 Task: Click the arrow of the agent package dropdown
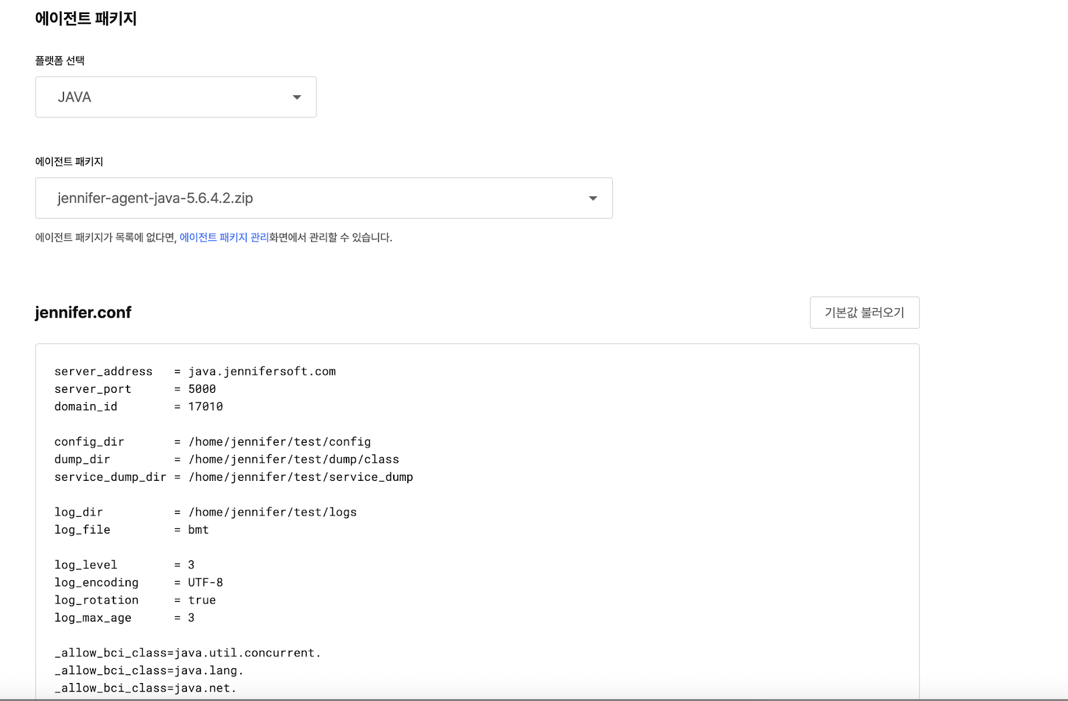point(593,198)
